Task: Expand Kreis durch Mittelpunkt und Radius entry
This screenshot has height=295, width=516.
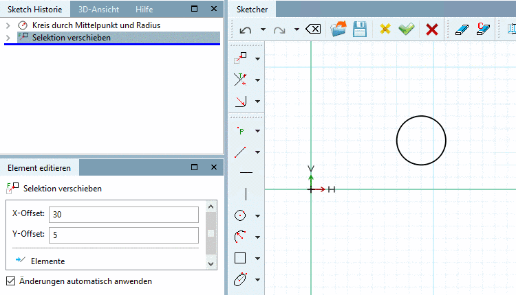Action: 8,25
